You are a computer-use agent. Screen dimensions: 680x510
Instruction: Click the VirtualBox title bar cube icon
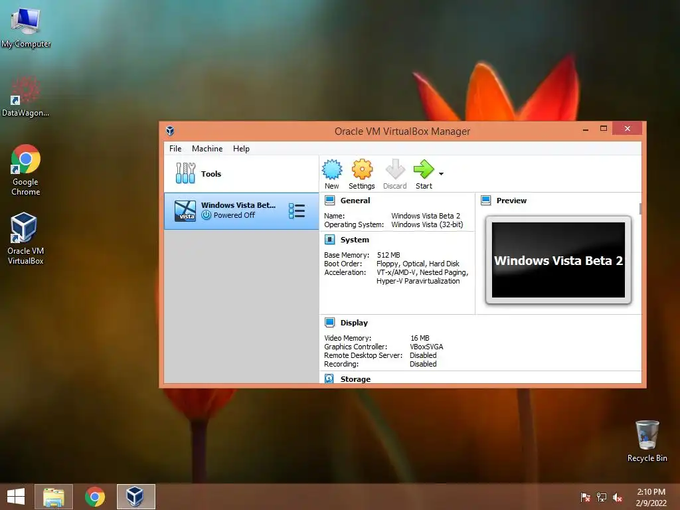click(x=170, y=131)
